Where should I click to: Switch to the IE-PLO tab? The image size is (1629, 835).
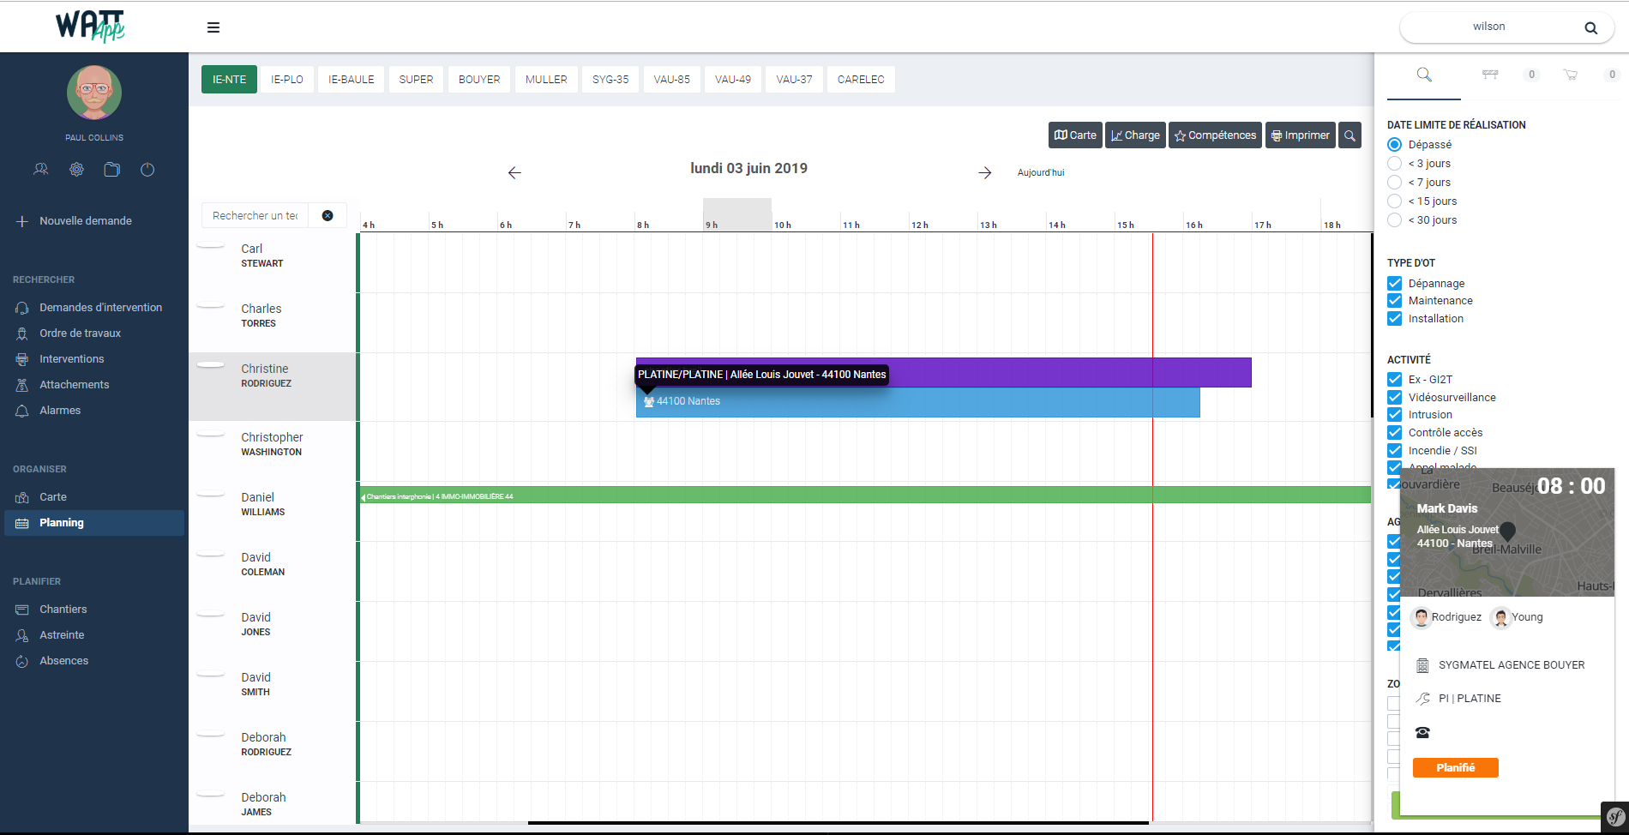pyautogui.click(x=287, y=80)
